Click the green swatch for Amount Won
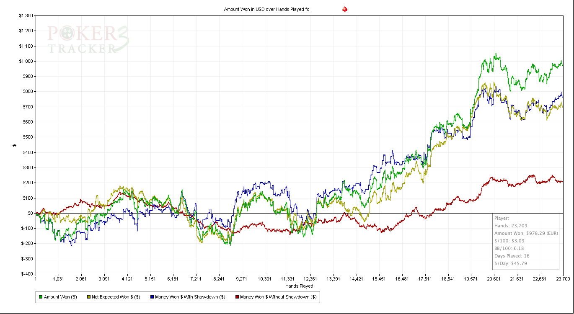Screen dimensions: 574x314 [41, 297]
